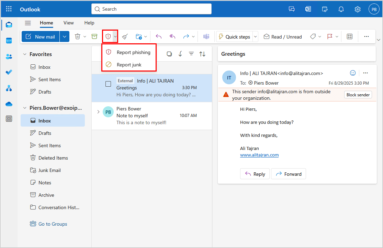Click the Reply all arrow icon
Viewport: 383px width, 248px height.
(172, 36)
